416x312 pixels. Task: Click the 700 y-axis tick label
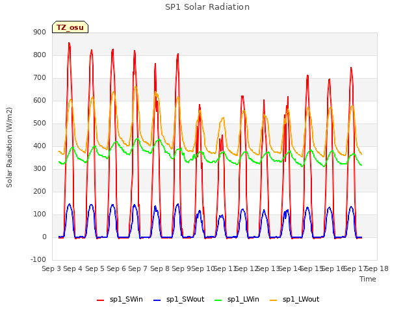40,78
